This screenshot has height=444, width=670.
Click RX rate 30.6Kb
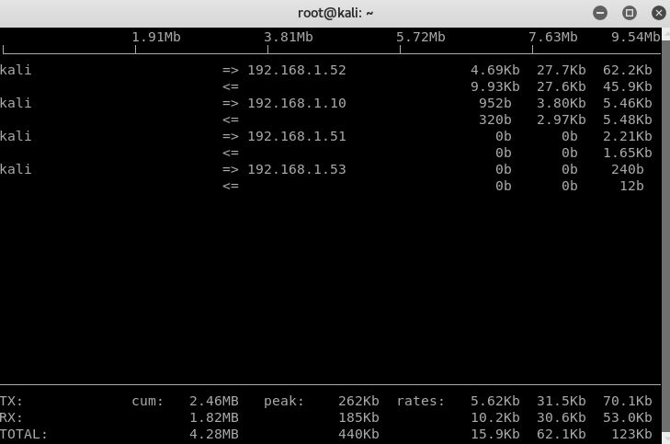tap(561, 417)
